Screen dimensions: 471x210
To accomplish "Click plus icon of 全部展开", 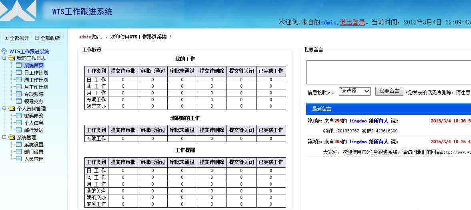I will coord(7,38).
